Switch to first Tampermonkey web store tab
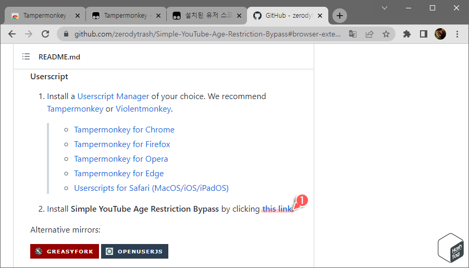This screenshot has height=268, width=469. (x=45, y=16)
